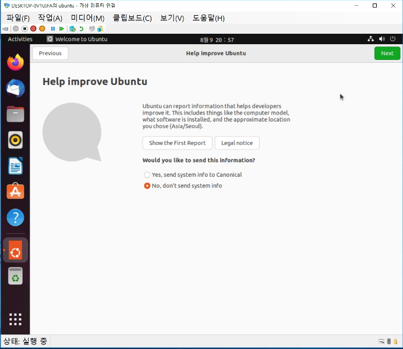This screenshot has height=349, width=403.
Task: Click the Help improve Ubuntu heading
Action: (95, 81)
